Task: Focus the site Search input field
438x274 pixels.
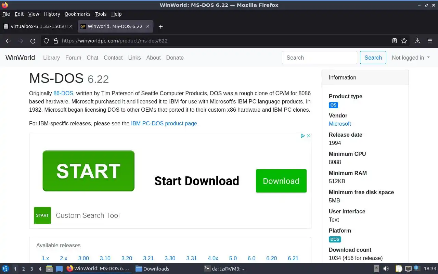Action: tap(320, 58)
